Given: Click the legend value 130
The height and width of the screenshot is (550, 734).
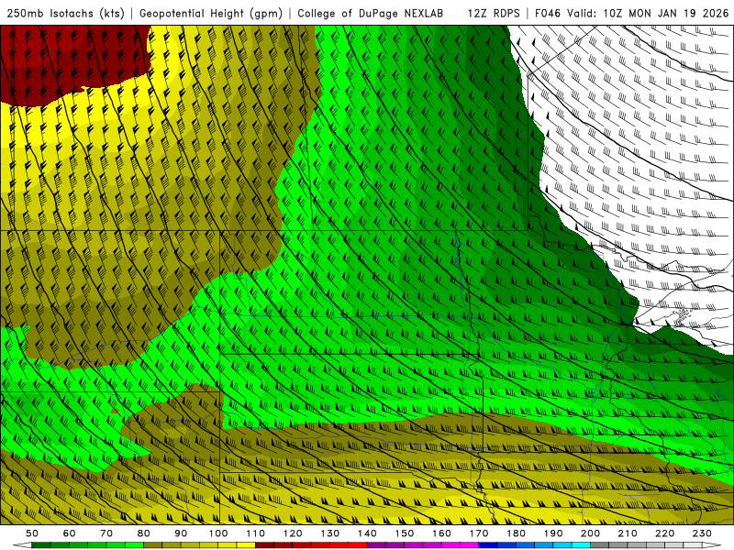Looking at the screenshot, I should [x=330, y=533].
